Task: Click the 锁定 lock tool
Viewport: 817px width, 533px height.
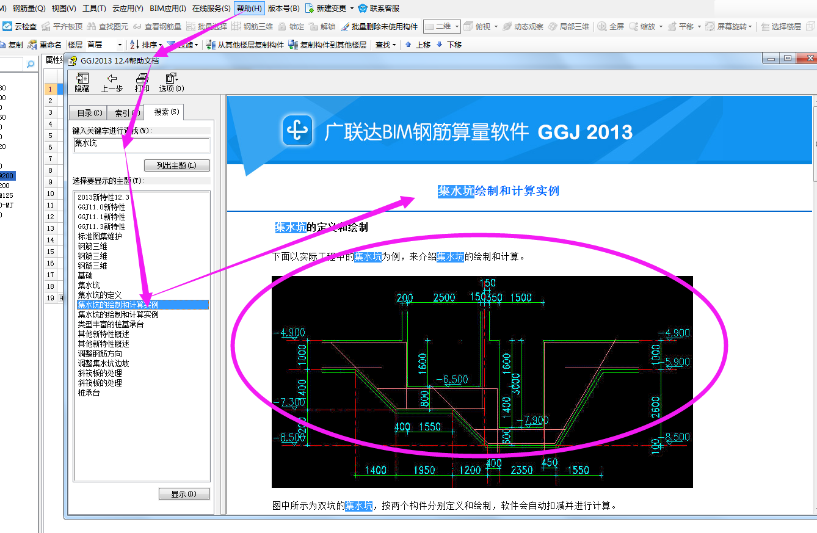Action: [291, 27]
